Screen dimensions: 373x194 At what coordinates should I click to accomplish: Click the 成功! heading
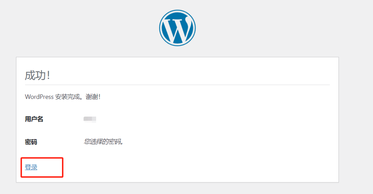(37, 75)
